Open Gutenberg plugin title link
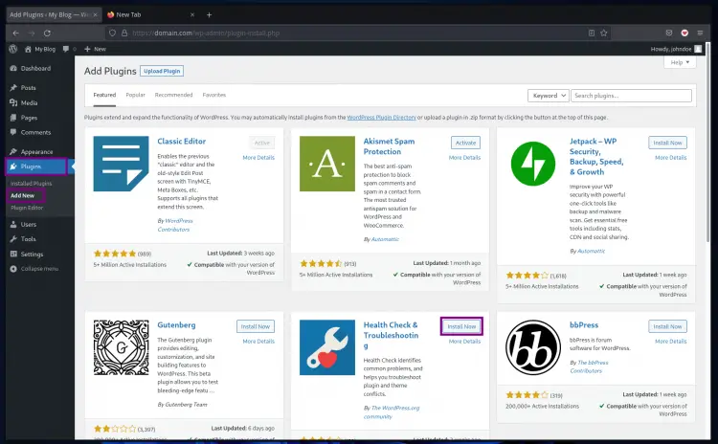Image resolution: width=718 pixels, height=444 pixels. pyautogui.click(x=176, y=325)
